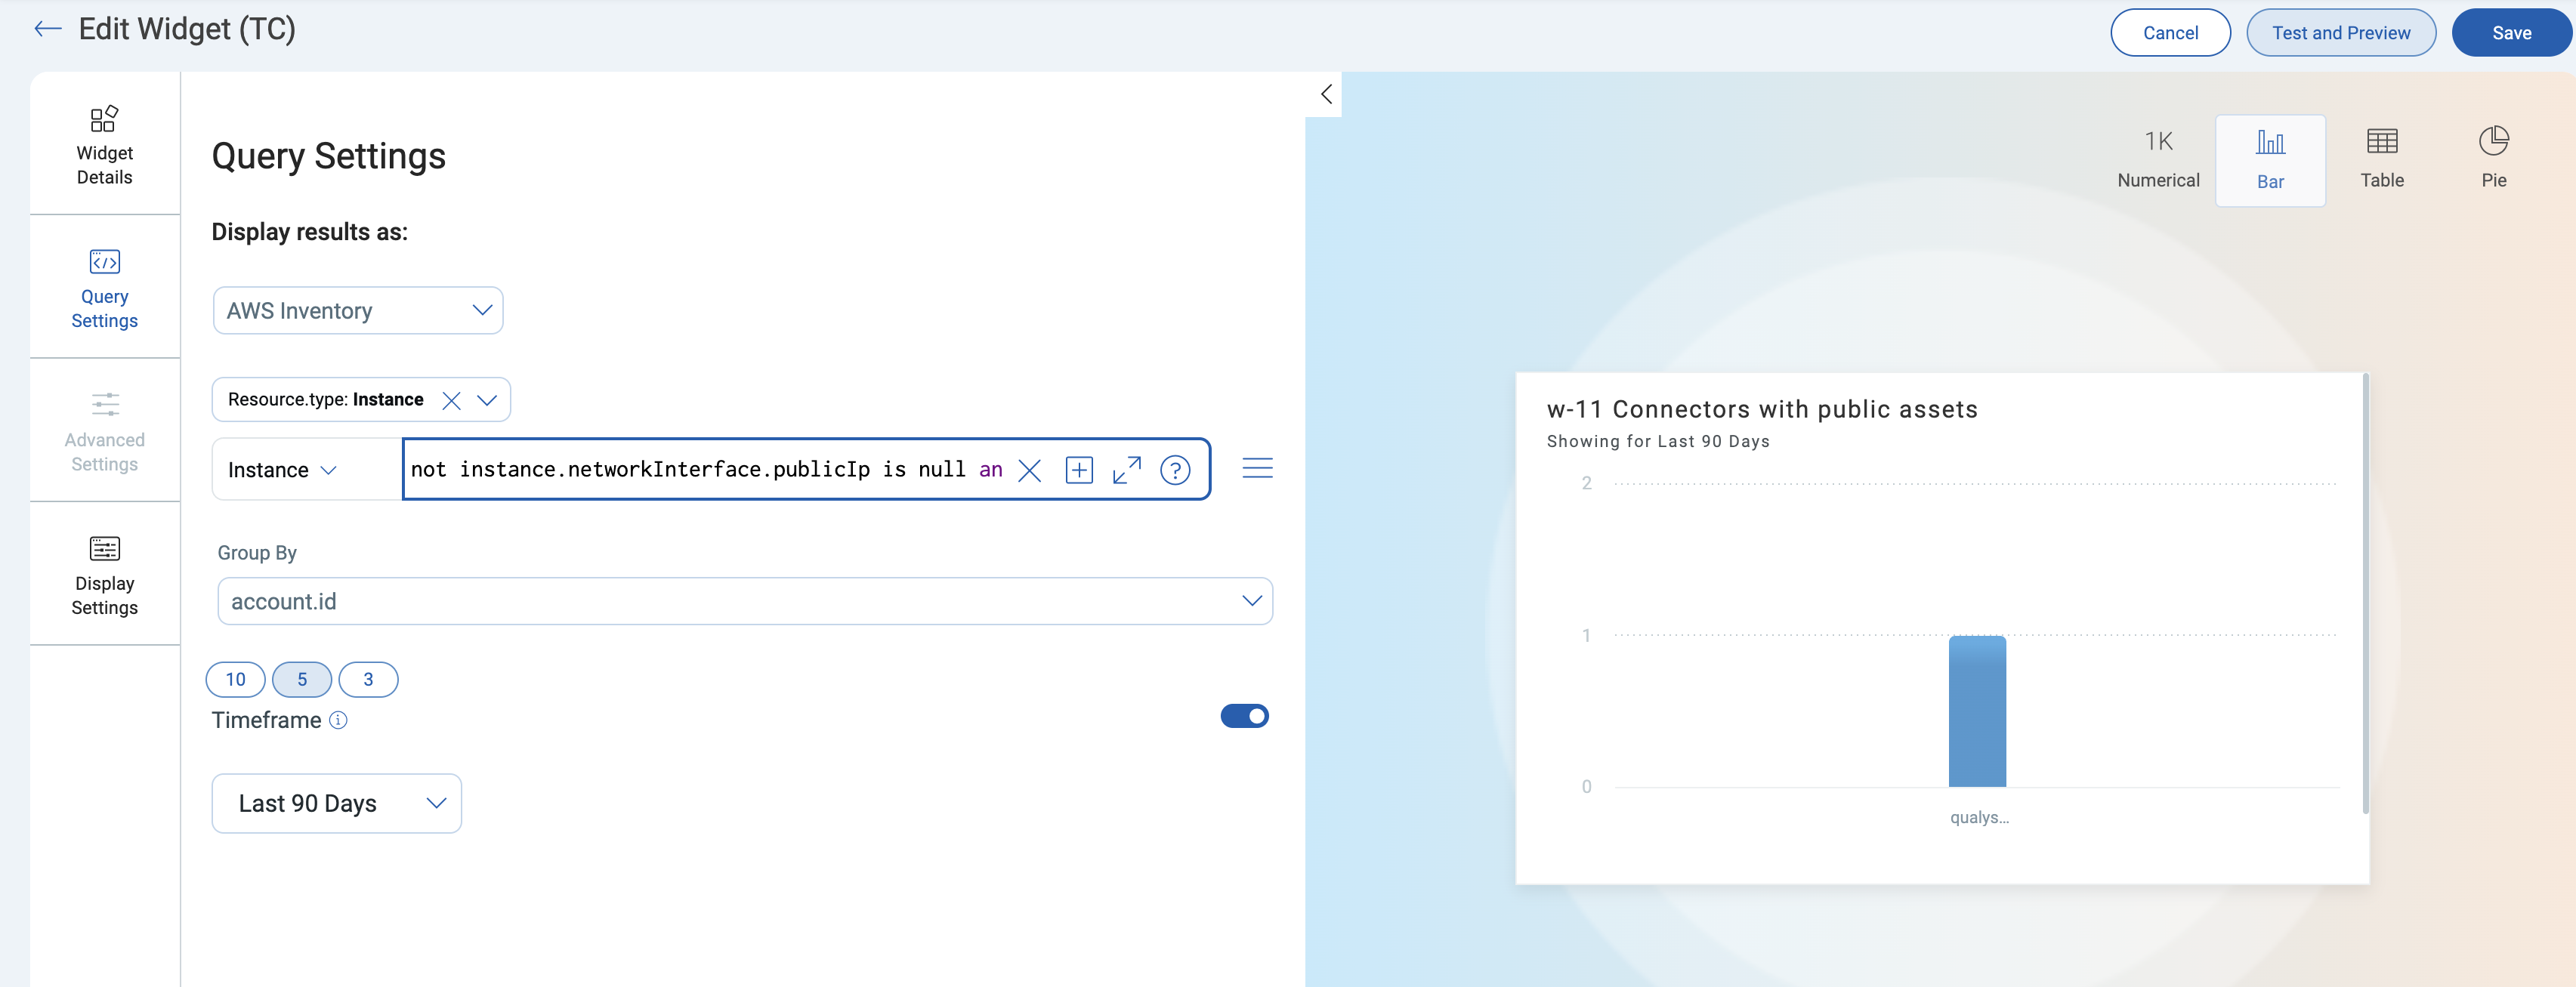
Task: Click the blue bar in chart preview
Action: point(1977,711)
